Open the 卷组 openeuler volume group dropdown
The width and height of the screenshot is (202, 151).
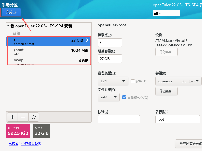(x=178, y=81)
